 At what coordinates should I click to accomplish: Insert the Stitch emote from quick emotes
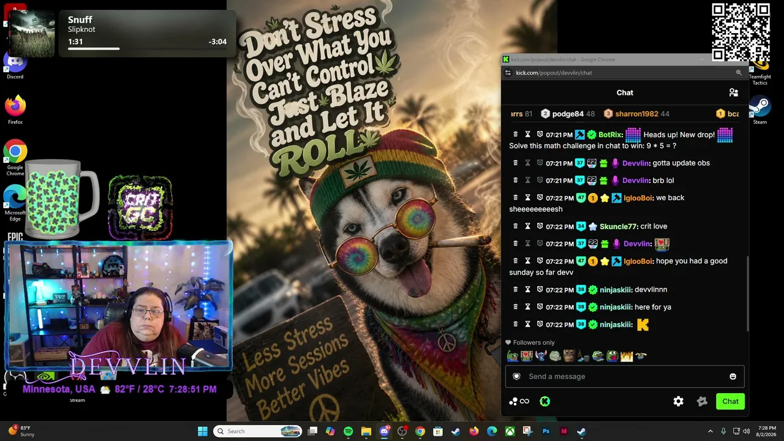coord(541,356)
